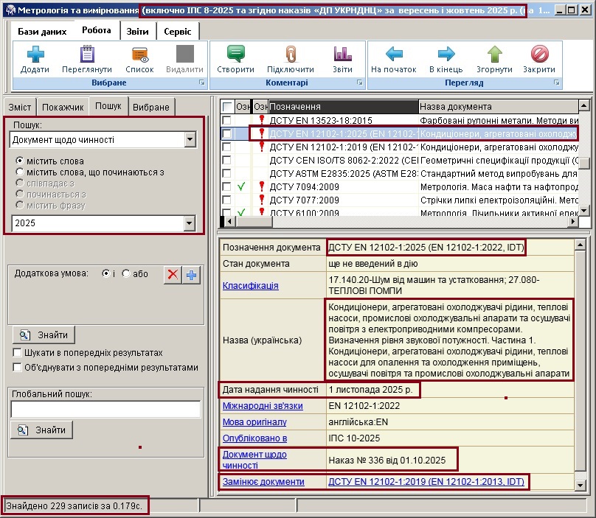Select 'містить слова, що починаються з' radio
Screen dimensions: 596x518
coord(20,172)
